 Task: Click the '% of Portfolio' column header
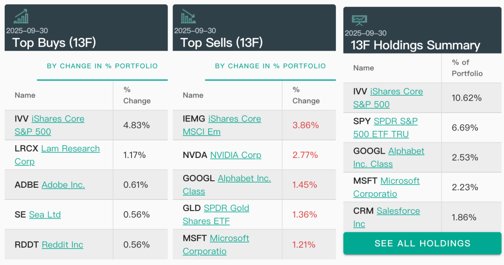tap(467, 68)
